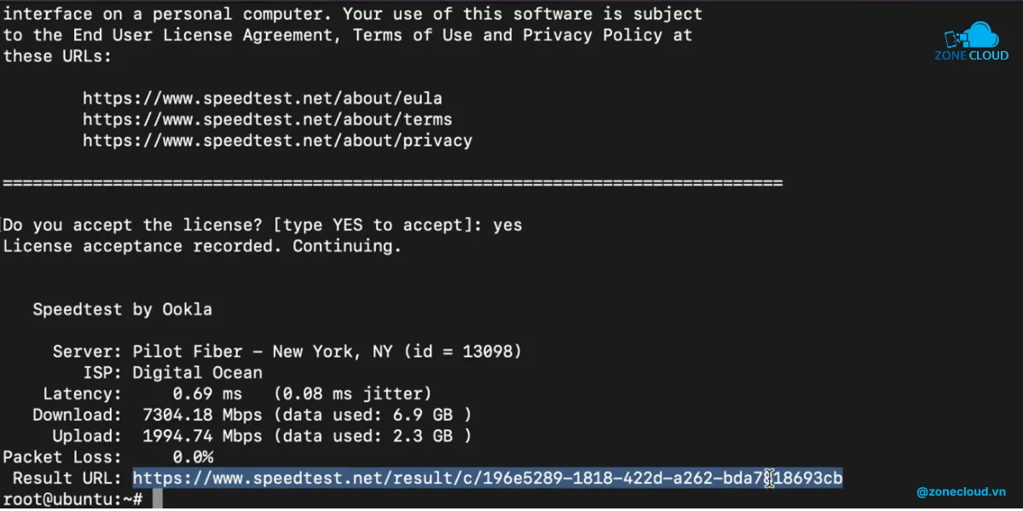The height and width of the screenshot is (511, 1023).
Task: Click the ZONE CLOUD text under logo
Action: click(x=971, y=55)
